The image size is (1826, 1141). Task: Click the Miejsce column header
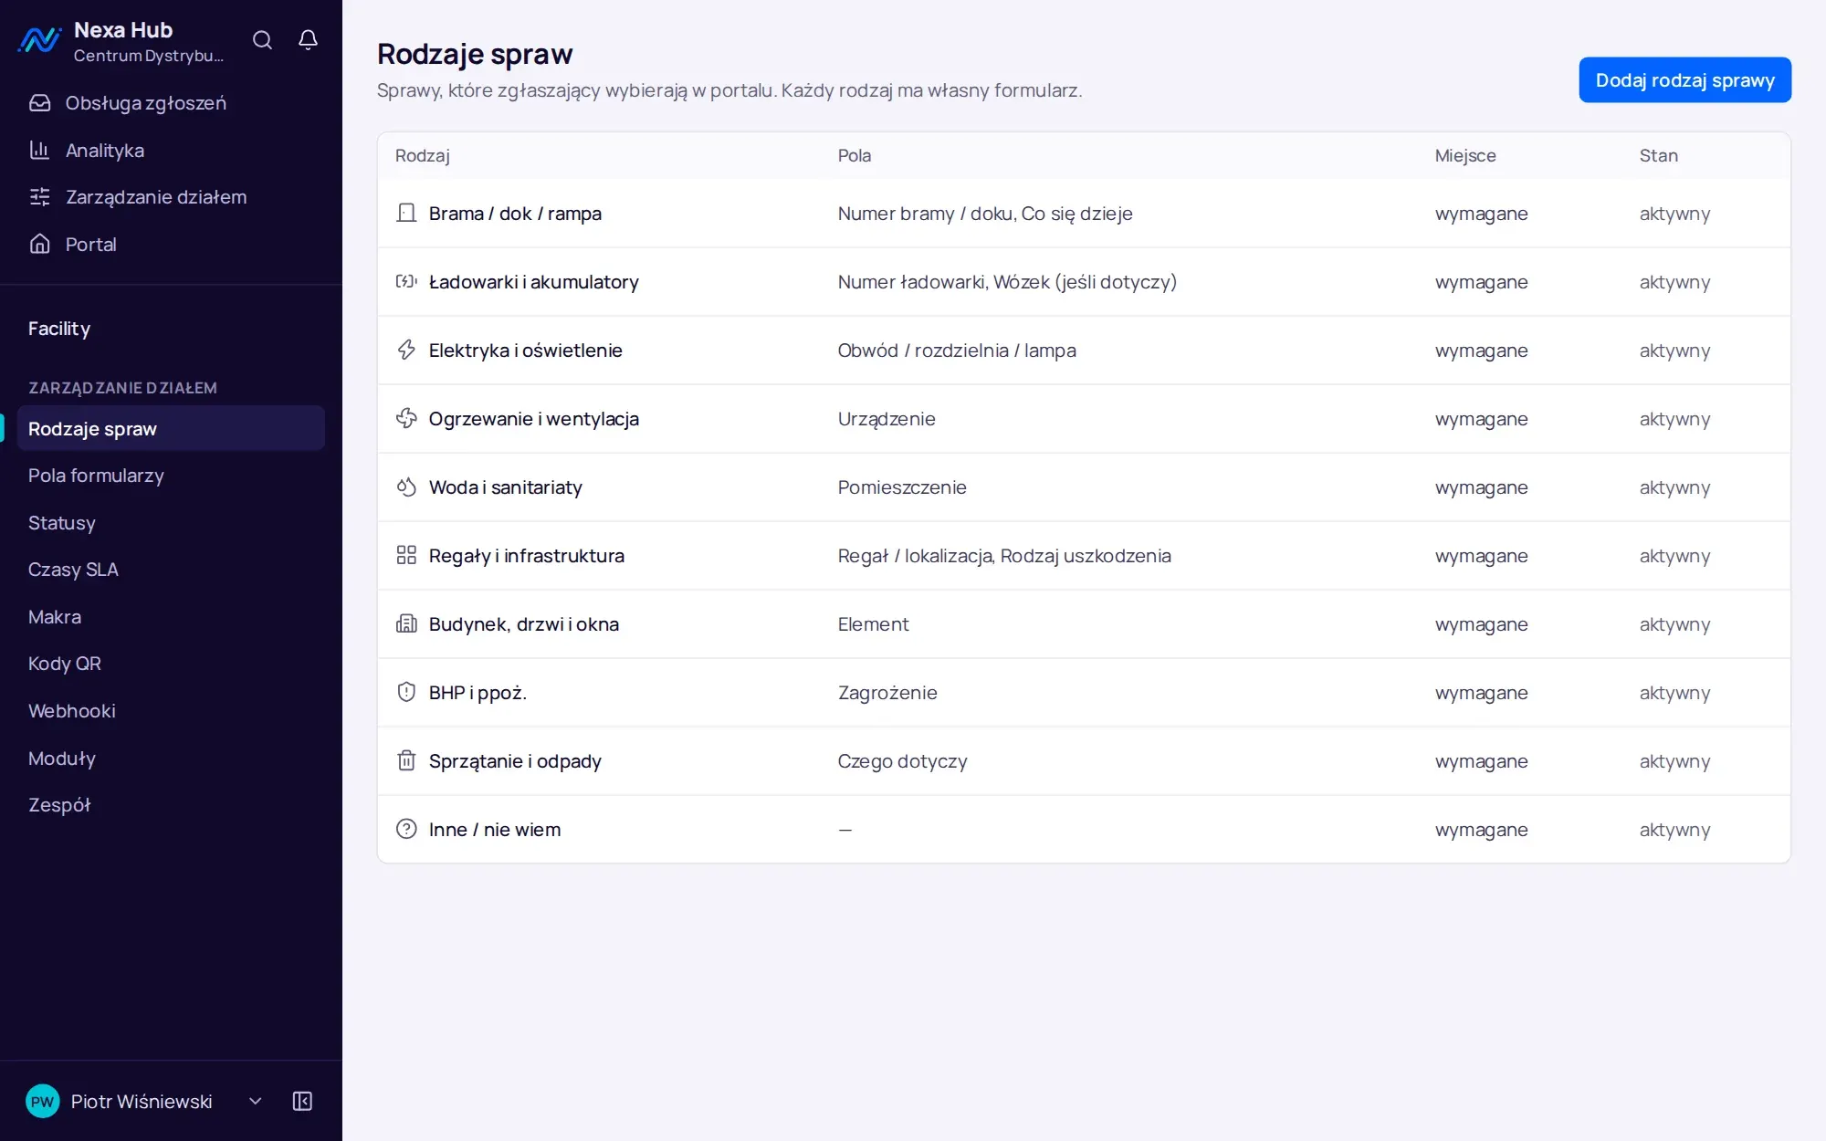1465,155
